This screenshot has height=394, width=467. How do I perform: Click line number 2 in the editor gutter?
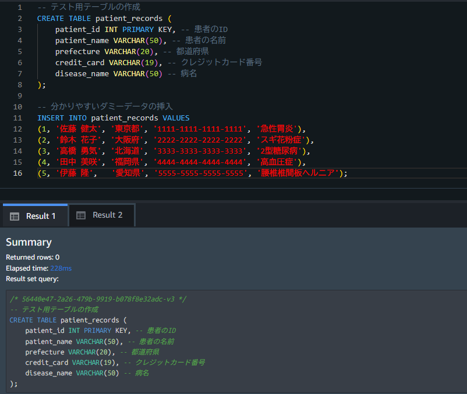[x=20, y=19]
